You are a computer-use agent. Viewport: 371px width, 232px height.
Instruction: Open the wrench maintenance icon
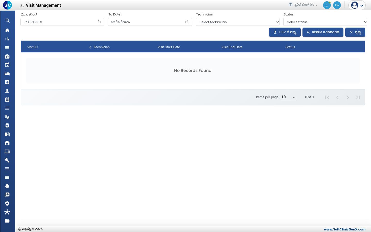tap(7, 160)
